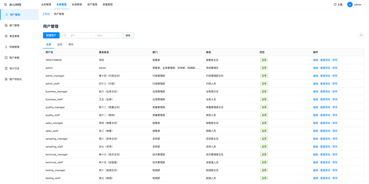This screenshot has height=184, width=369.
Task: Click 编辑 for technical_manager
Action: (x=315, y=154)
